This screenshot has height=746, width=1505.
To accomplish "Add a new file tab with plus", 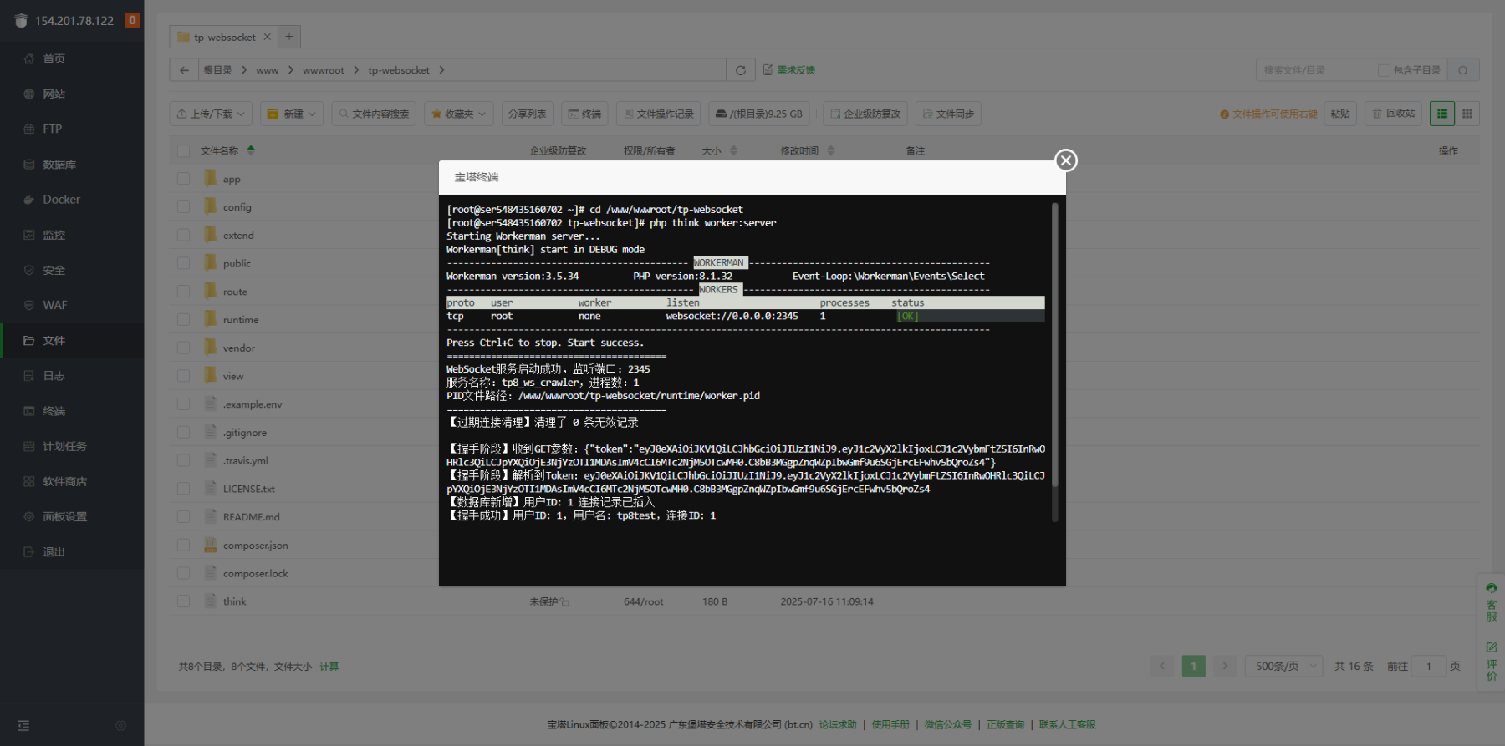I will 288,37.
